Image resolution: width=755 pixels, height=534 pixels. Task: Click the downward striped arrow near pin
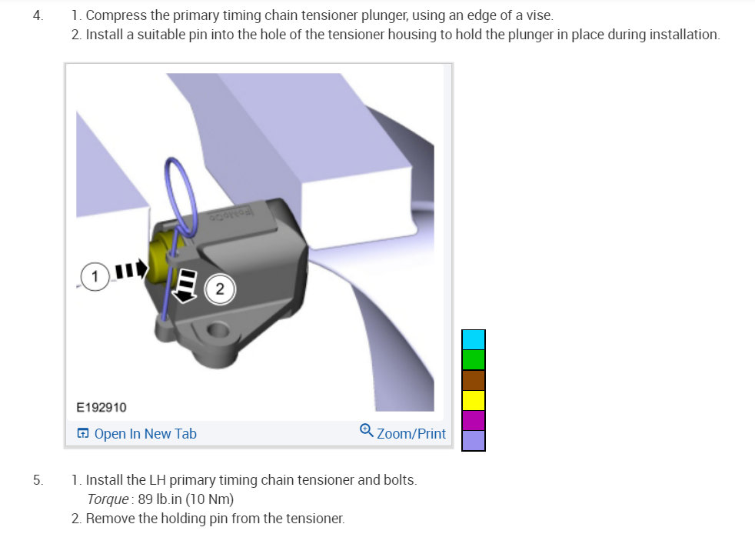185,286
